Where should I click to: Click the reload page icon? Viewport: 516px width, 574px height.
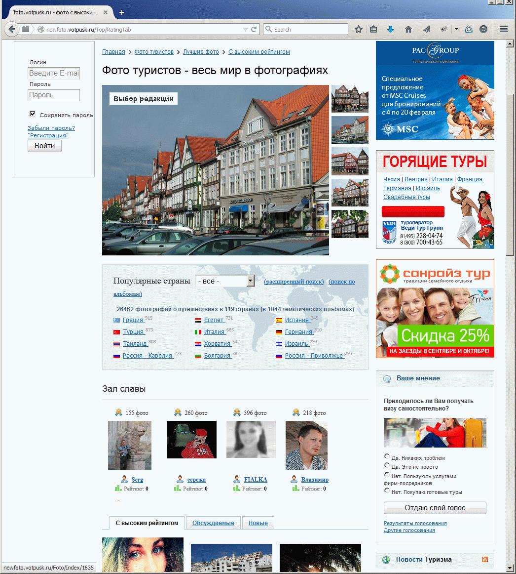254,29
